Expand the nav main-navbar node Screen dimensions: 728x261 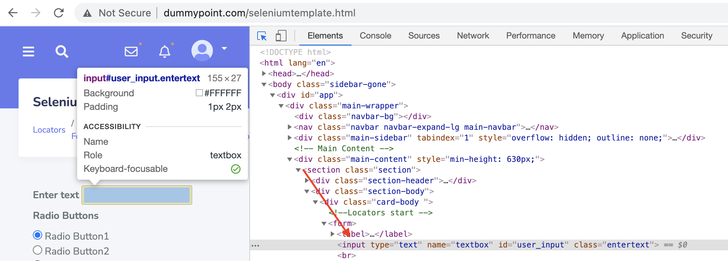click(290, 127)
